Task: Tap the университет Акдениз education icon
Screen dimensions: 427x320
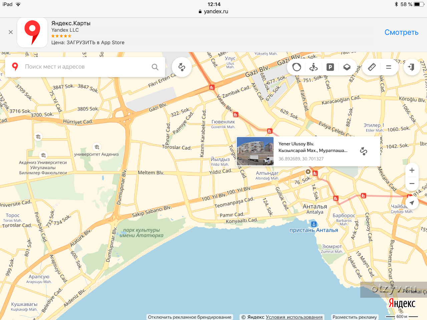Action: click(97, 147)
